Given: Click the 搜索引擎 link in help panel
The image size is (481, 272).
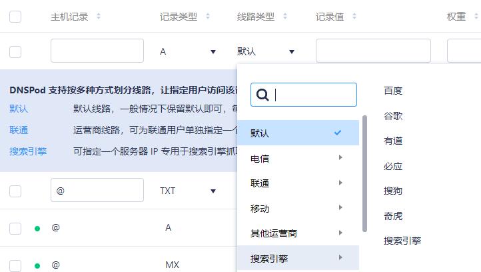Looking at the screenshot, I should tap(28, 151).
